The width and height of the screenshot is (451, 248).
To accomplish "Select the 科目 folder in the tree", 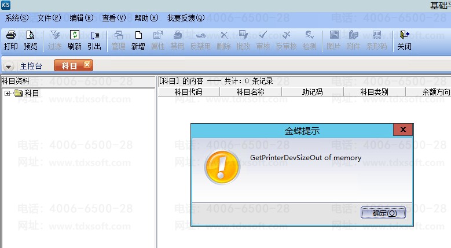I will tap(32, 93).
